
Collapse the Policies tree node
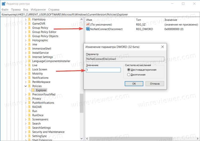[x=26, y=86]
